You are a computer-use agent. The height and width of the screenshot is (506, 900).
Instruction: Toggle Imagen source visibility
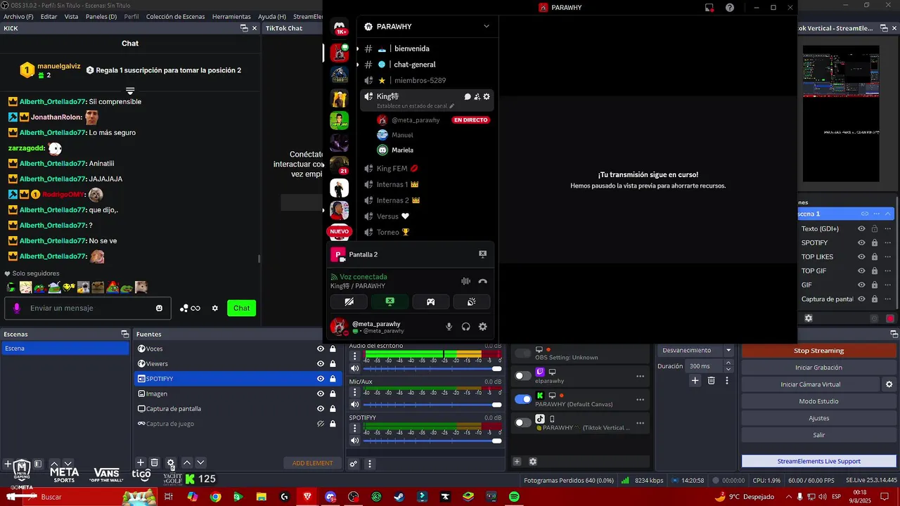pos(321,394)
